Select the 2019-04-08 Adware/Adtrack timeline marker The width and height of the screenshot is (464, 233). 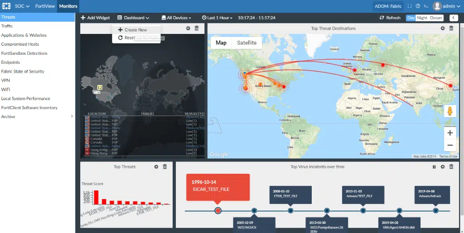click(x=435, y=210)
